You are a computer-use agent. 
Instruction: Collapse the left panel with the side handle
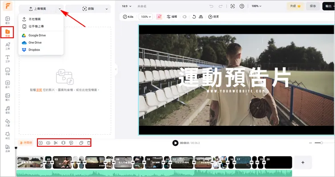click(116, 69)
